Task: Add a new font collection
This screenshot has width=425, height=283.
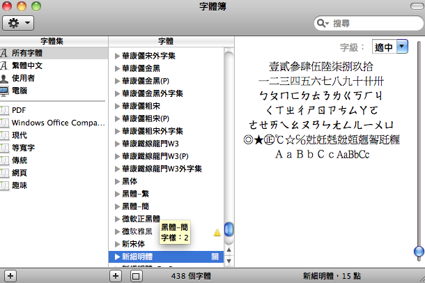Action: (10, 276)
